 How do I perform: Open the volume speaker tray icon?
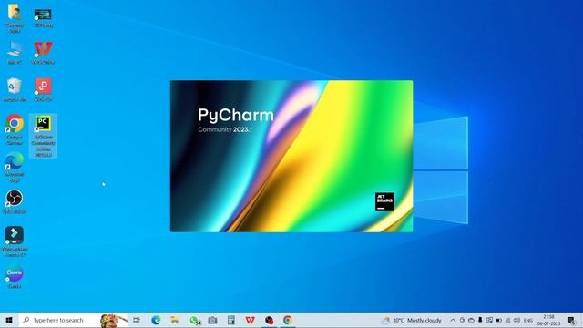(517, 320)
